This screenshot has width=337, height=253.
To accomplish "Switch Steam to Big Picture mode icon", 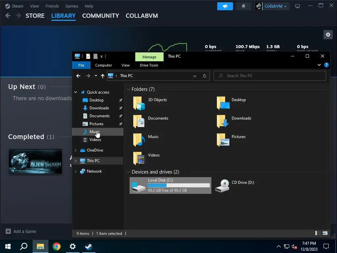I will pos(298,6).
